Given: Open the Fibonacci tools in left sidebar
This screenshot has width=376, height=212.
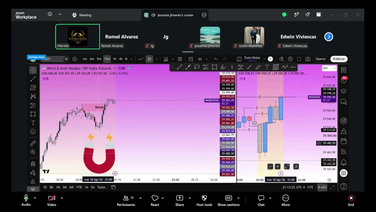Looking at the screenshot, I should tap(33, 88).
